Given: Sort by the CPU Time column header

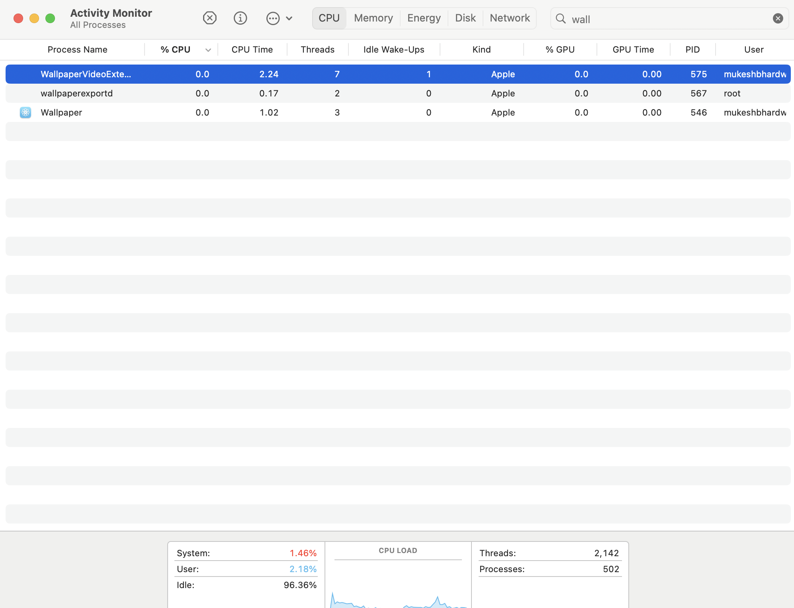Looking at the screenshot, I should point(252,49).
